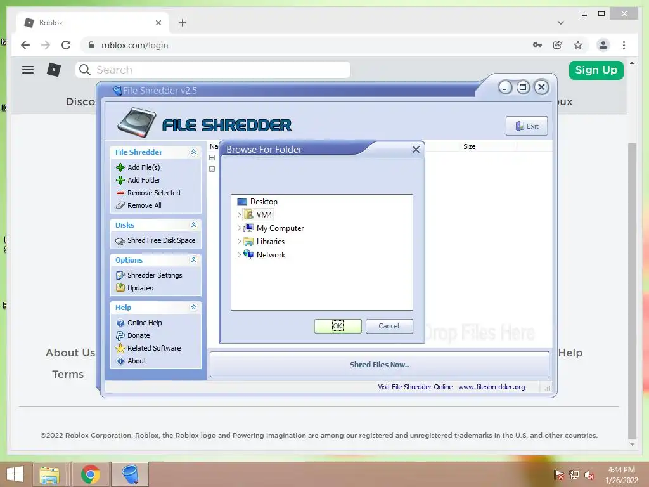This screenshot has width=649, height=487.
Task: Click the Donate PayPal icon
Action: point(120,335)
